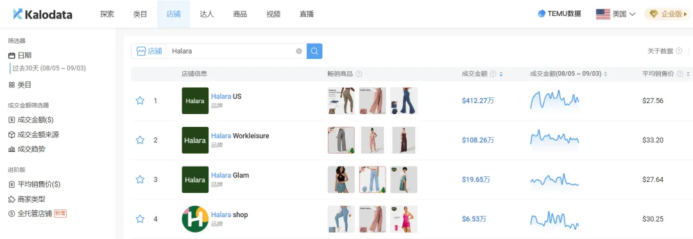Open TEMU数据 link
Image resolution: width=693 pixels, height=239 pixels.
560,13
